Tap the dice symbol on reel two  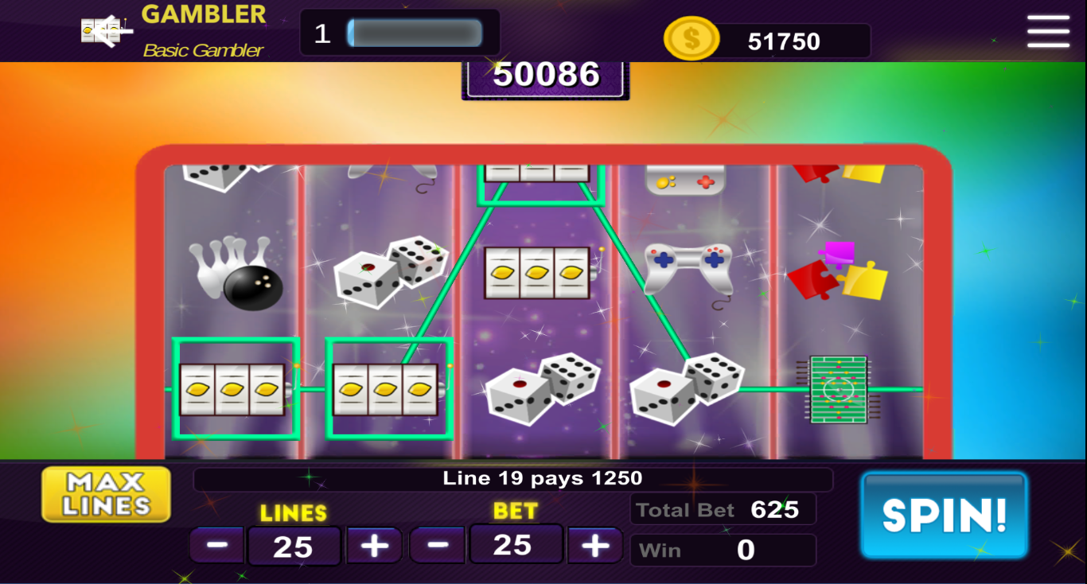[x=390, y=271]
